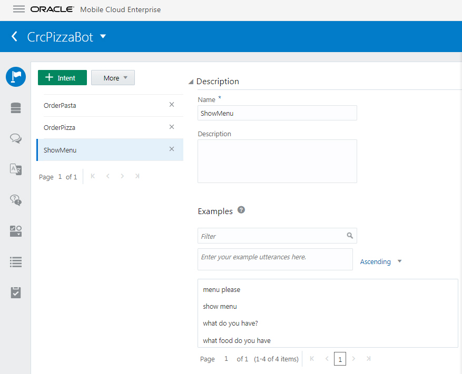Open the list settings icon in sidebar
Image resolution: width=462 pixels, height=374 pixels.
click(x=16, y=261)
